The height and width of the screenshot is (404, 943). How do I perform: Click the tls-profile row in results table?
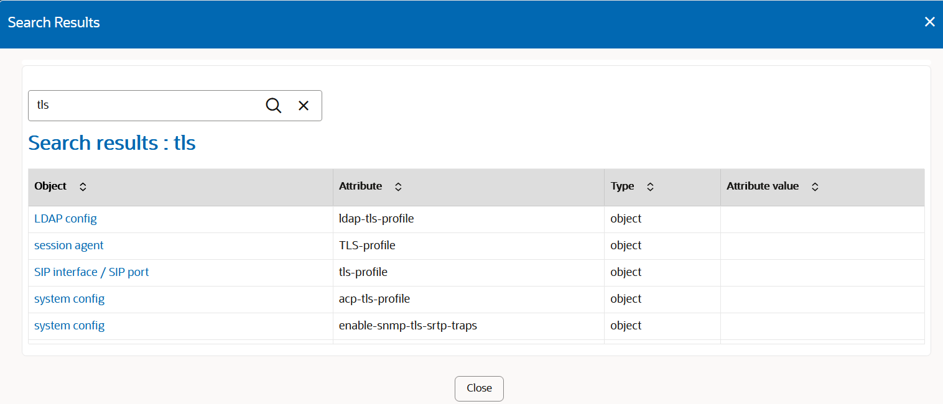click(x=364, y=272)
